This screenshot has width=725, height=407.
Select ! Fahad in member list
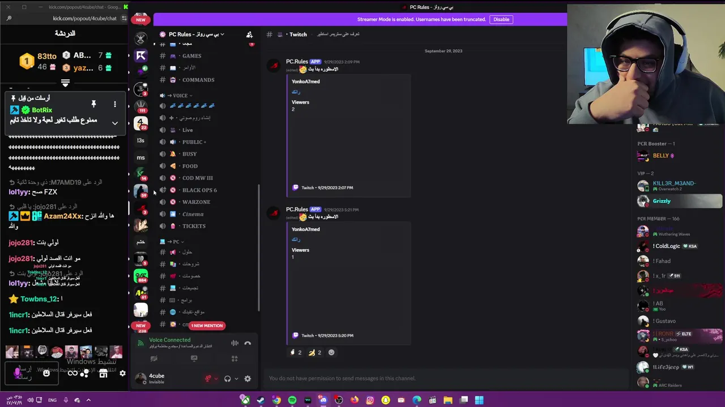(680, 261)
